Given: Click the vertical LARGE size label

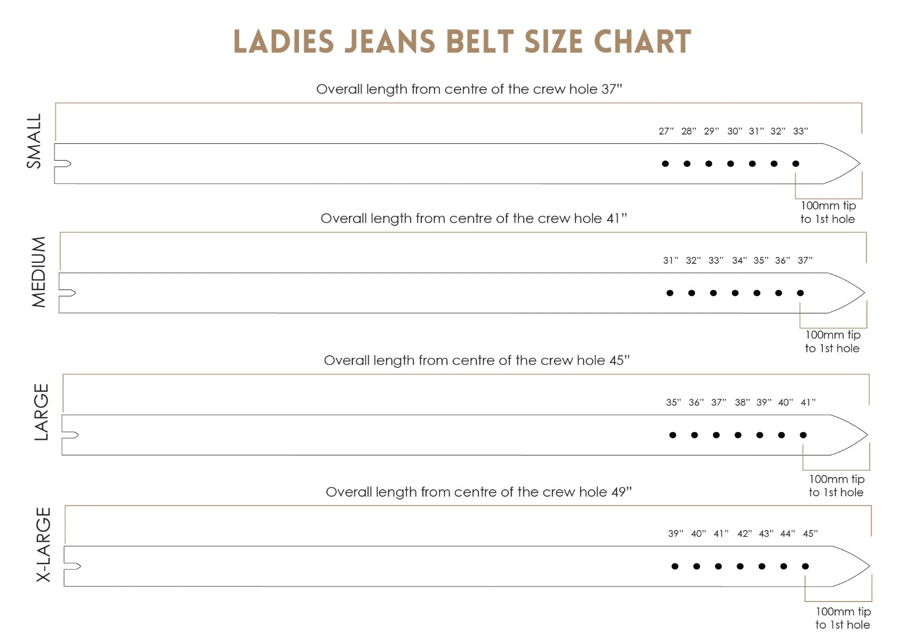Looking at the screenshot, I should 41,412.
